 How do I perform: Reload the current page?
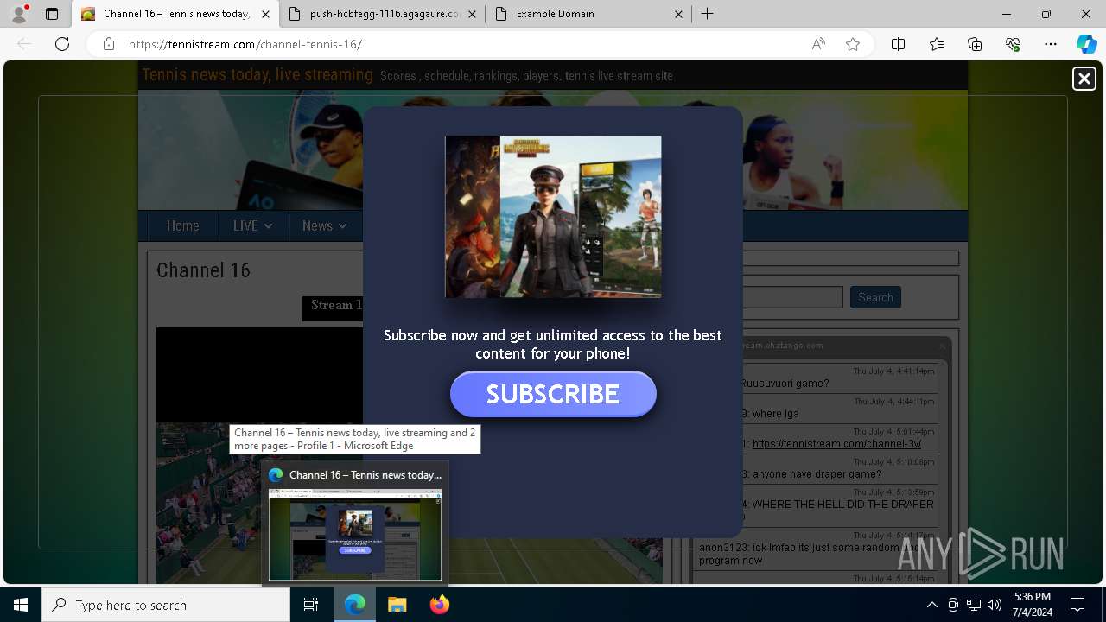click(62, 44)
